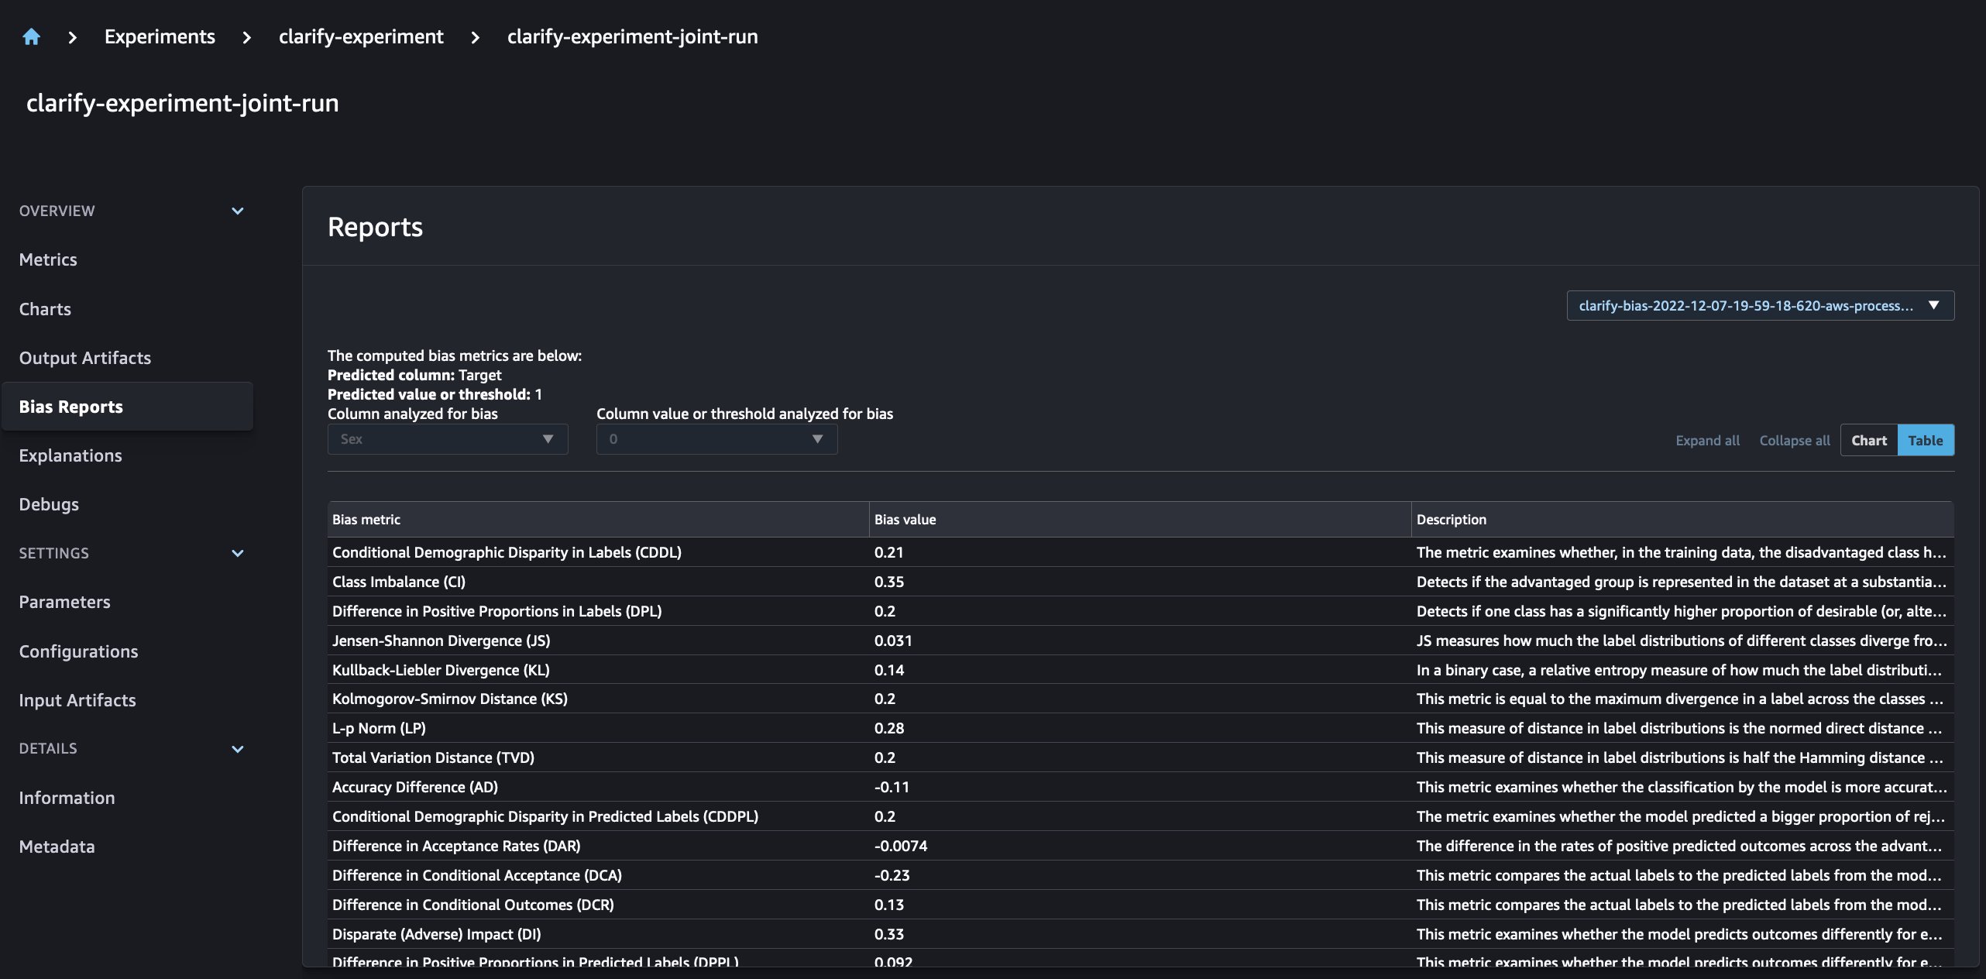1986x979 pixels.
Task: Navigate to Experiments breadcrumb
Action: [160, 36]
